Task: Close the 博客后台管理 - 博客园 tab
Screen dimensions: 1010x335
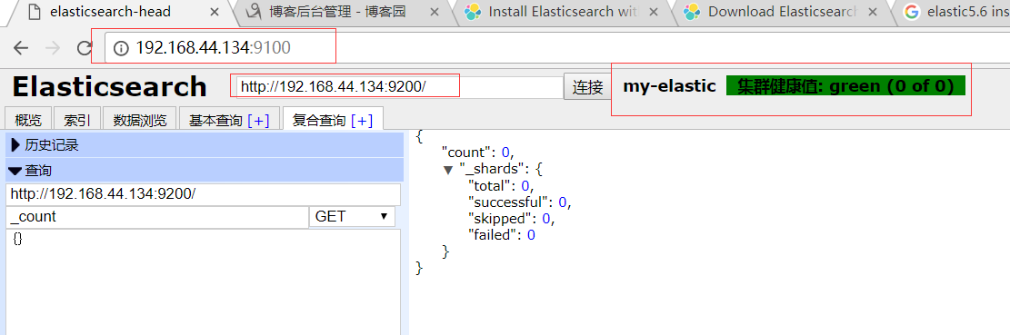Action: [435, 12]
